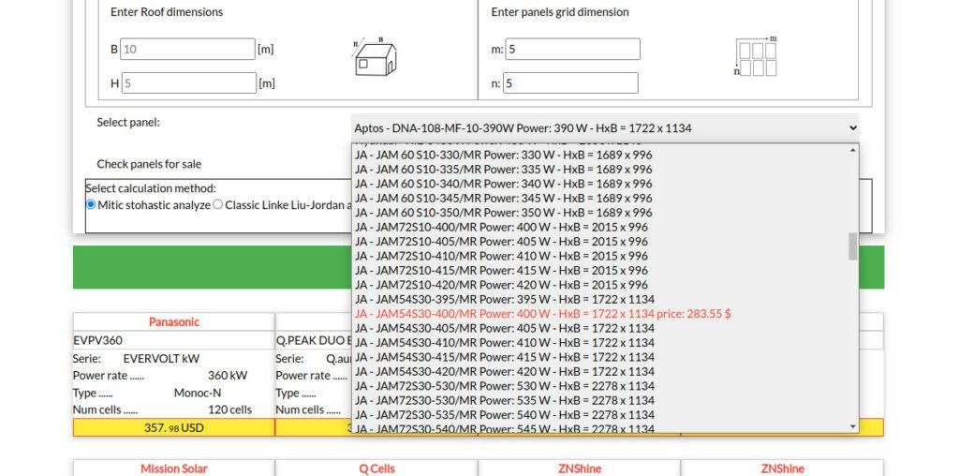The width and height of the screenshot is (959, 476).
Task: Click the roof H dimension field
Action: pyautogui.click(x=187, y=83)
